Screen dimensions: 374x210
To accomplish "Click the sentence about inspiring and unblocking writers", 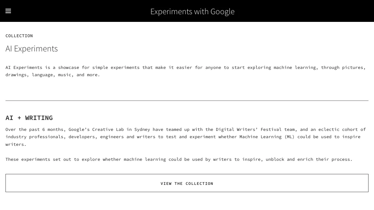I will click(x=179, y=159).
